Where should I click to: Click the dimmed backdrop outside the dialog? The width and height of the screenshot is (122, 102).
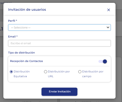[119, 47]
